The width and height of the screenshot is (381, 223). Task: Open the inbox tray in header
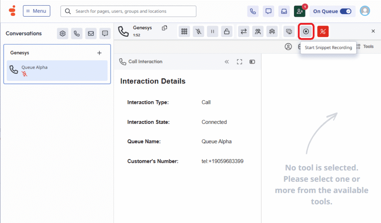click(x=284, y=11)
